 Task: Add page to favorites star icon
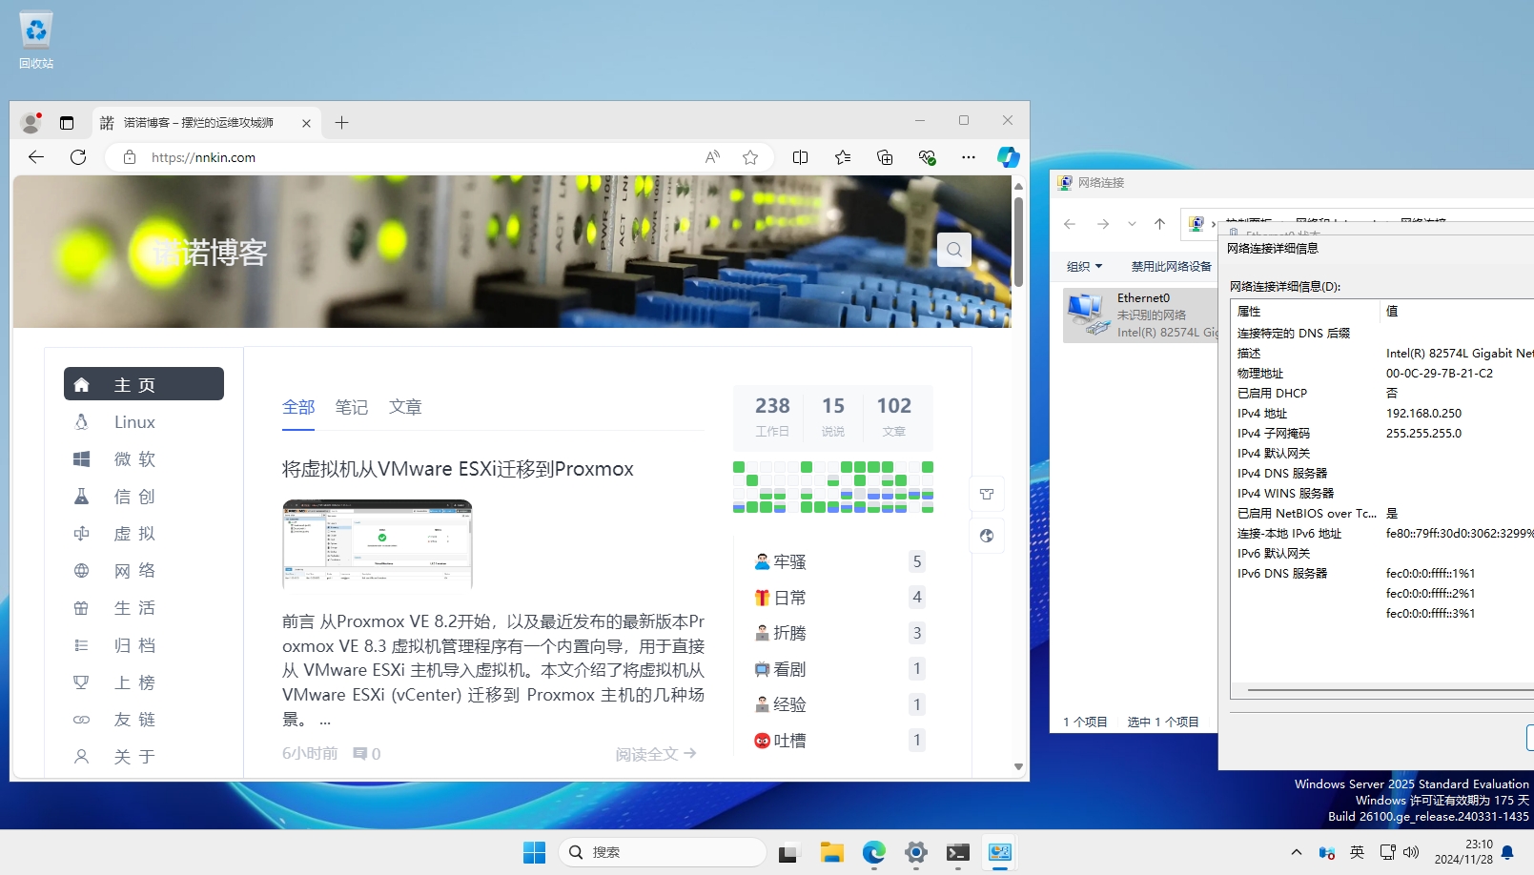750,157
